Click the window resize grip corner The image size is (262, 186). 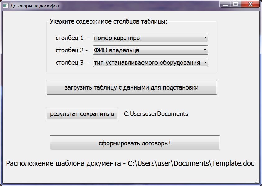257,181
